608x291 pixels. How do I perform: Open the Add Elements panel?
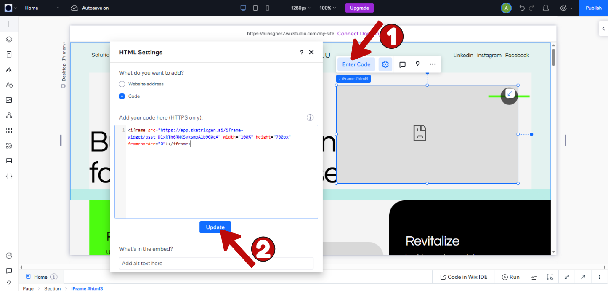[9, 24]
